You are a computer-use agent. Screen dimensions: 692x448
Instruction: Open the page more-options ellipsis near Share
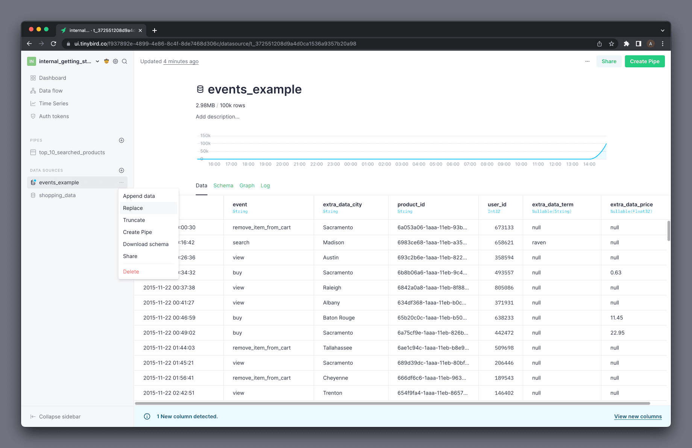pos(587,61)
